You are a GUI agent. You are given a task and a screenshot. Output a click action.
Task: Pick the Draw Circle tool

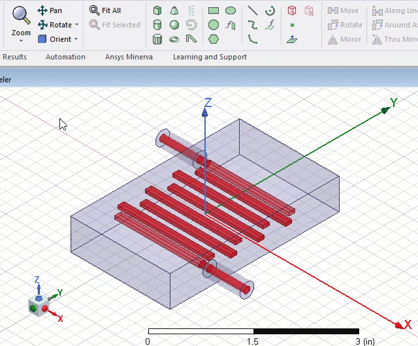tap(214, 25)
